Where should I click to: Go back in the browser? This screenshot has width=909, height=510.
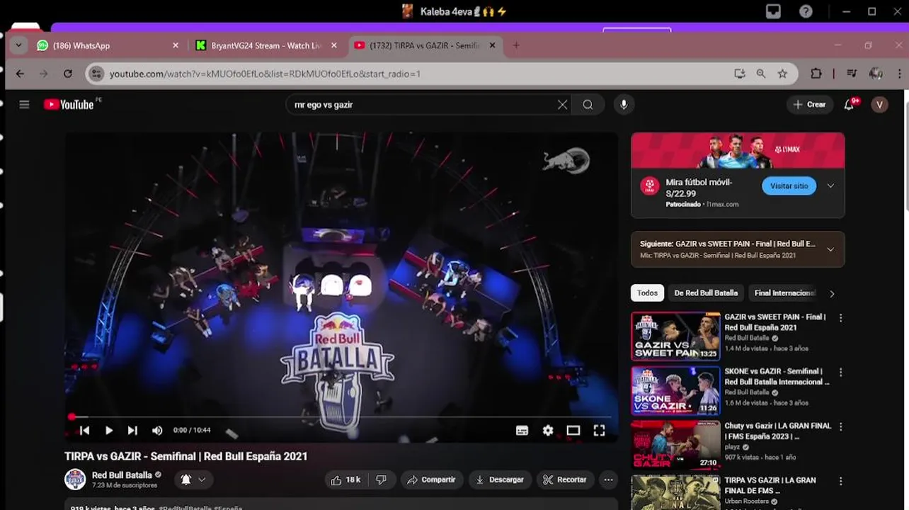(x=20, y=74)
